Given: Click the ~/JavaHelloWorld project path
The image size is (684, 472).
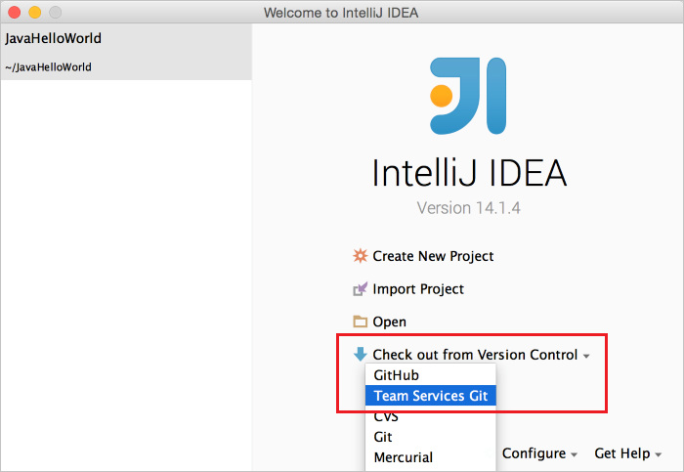Looking at the screenshot, I should (x=49, y=67).
